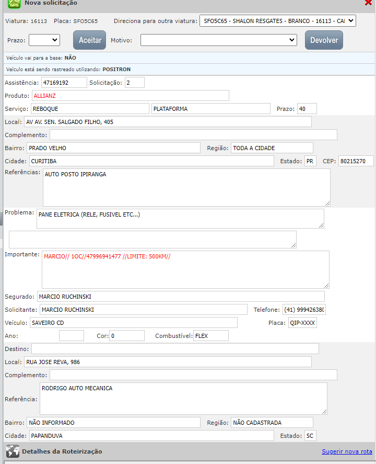Click the Problema text area
This screenshot has height=464, width=376.
180,219
